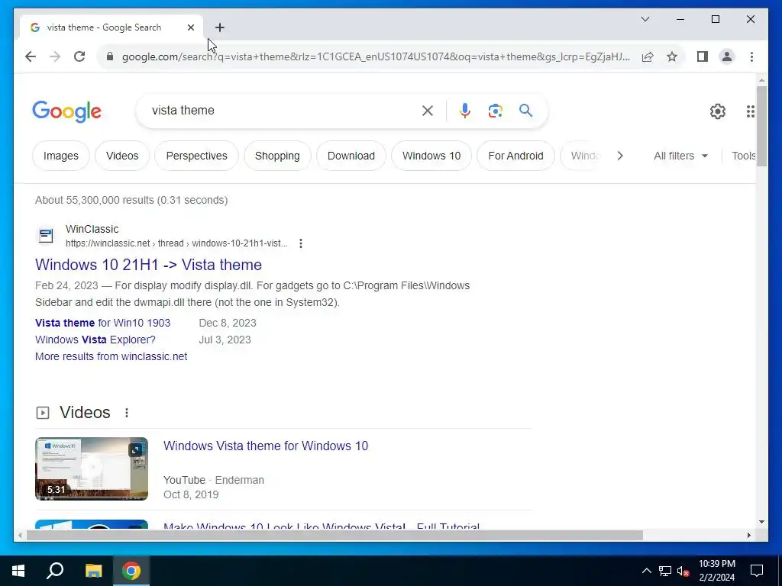Clear the search box text

428,111
